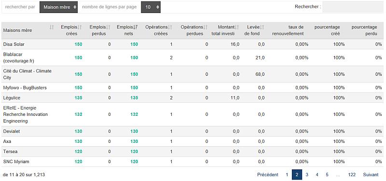Click Emplois nets 120 in the Tersea row
This screenshot has height=181, width=386.
(134, 152)
